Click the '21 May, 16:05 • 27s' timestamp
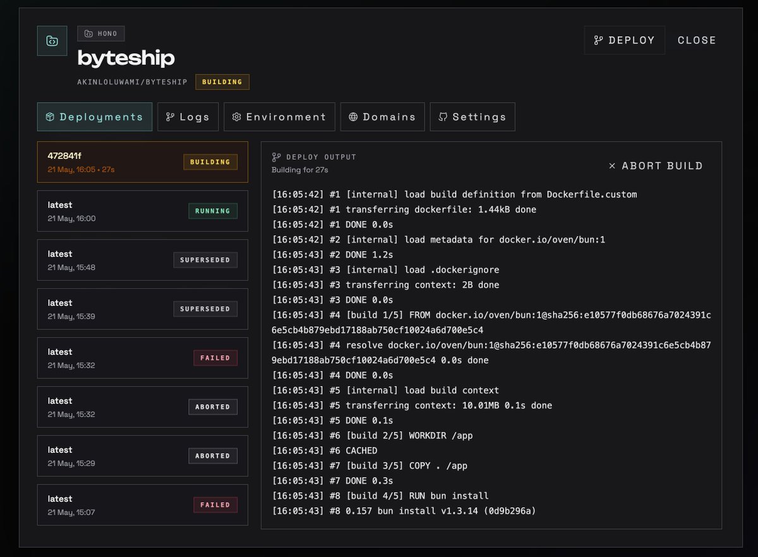The width and height of the screenshot is (758, 557). click(x=81, y=170)
